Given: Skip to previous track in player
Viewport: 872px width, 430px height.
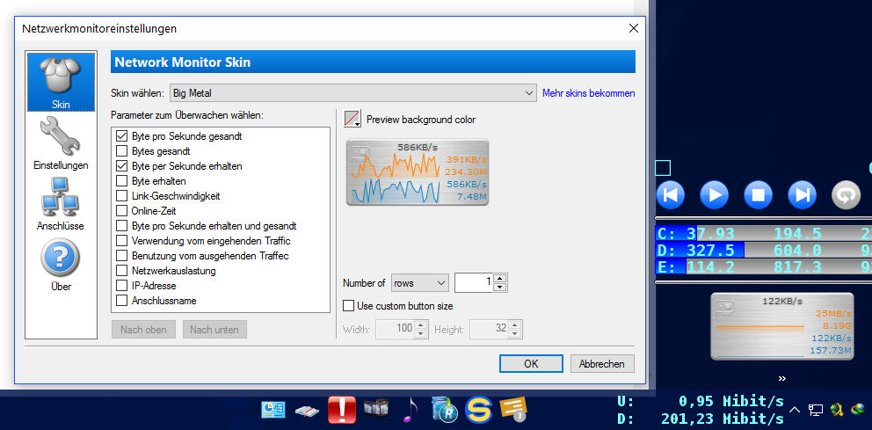Looking at the screenshot, I should point(670,194).
